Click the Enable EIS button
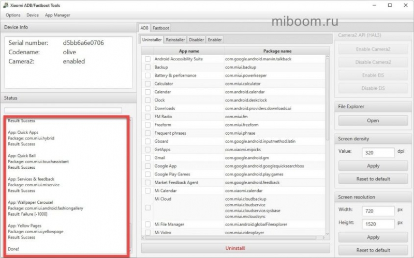Viewport: 414px width, 258px height. (373, 75)
